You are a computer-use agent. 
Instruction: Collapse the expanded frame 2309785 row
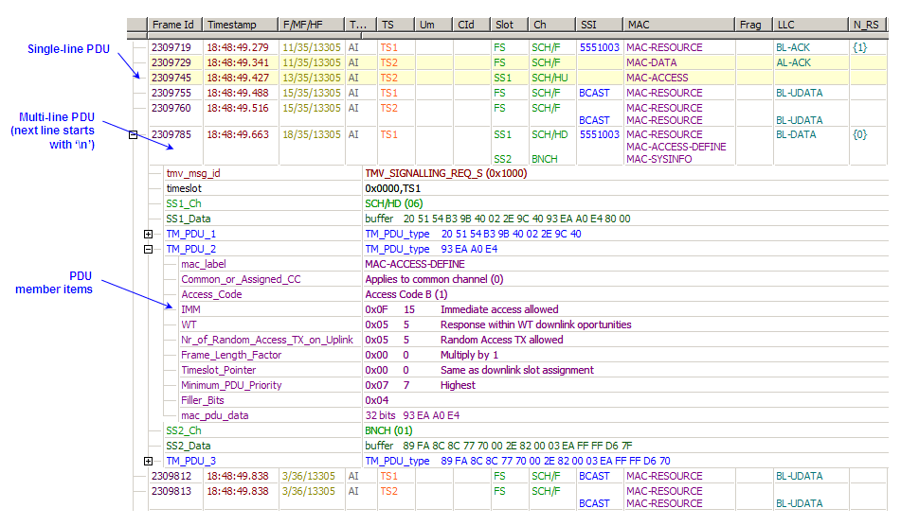pos(134,135)
